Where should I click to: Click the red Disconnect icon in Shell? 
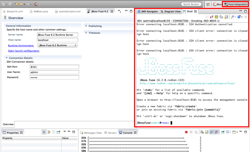pyautogui.click(x=212, y=17)
